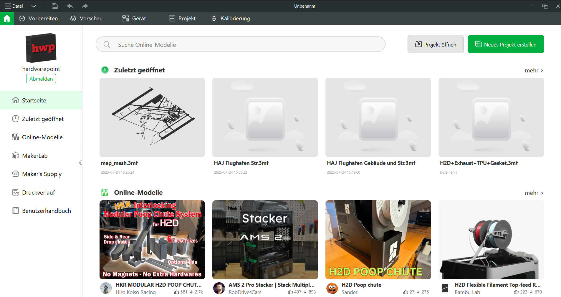Click the hwp profile avatar
The image size is (561, 297).
click(x=41, y=48)
